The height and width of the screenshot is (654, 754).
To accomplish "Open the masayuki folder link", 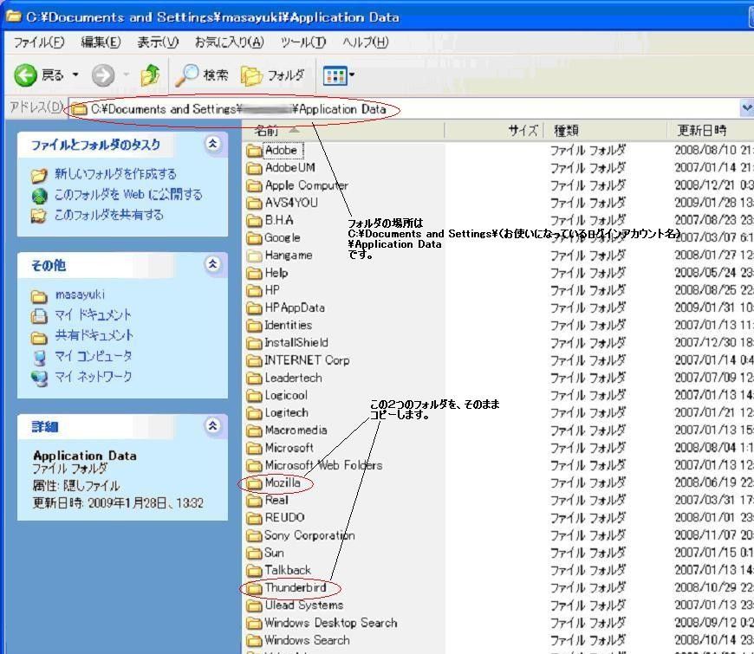I will [x=80, y=295].
